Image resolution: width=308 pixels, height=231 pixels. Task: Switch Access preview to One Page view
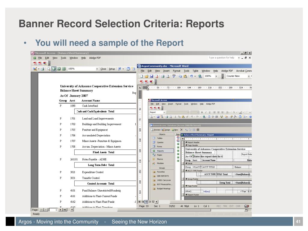click(54, 69)
